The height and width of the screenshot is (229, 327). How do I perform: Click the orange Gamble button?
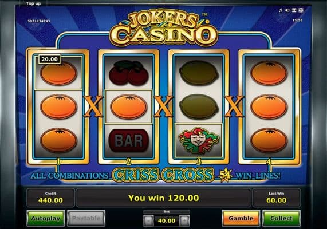241,218
